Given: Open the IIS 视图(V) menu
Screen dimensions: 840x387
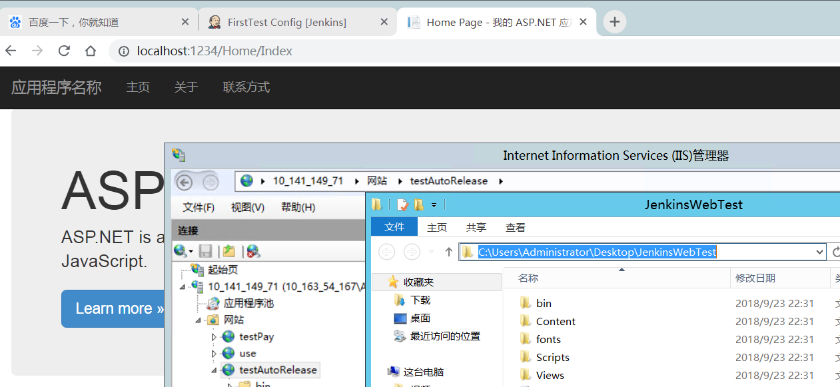Looking at the screenshot, I should tap(248, 207).
